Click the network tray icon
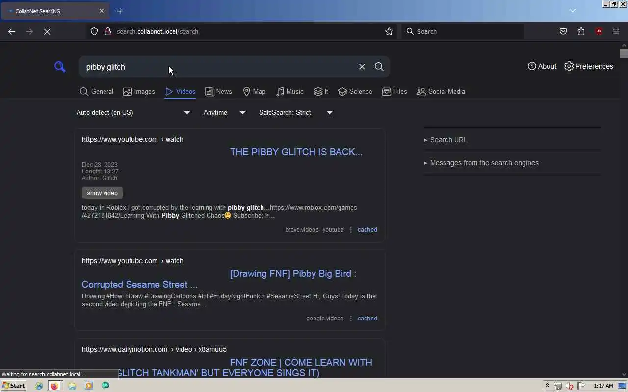628x392 pixels. (x=558, y=386)
